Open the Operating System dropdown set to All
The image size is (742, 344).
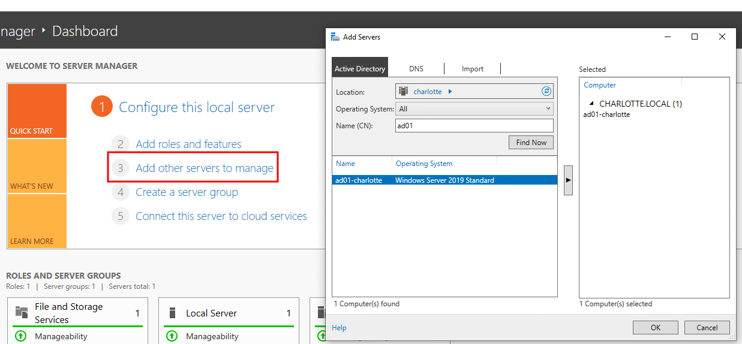pos(474,109)
